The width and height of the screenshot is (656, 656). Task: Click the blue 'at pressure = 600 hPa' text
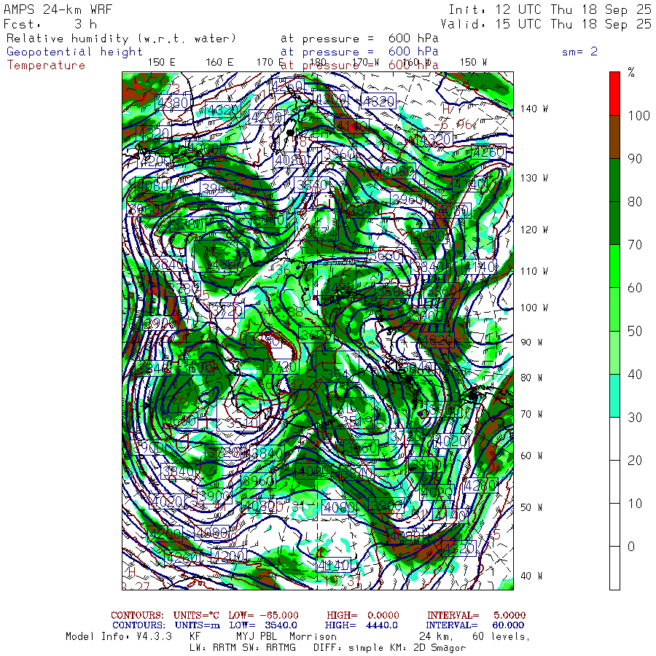359,52
